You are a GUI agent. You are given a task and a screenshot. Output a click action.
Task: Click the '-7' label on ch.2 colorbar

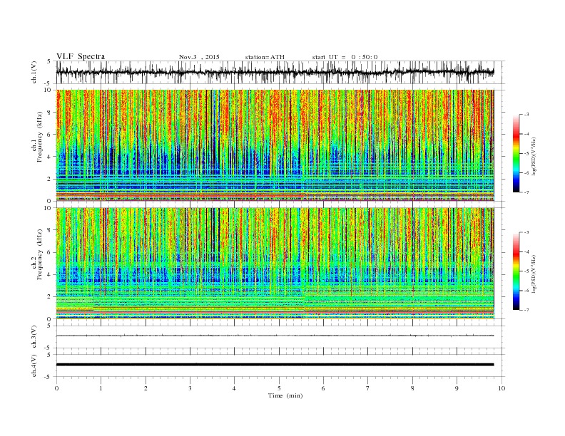[x=526, y=310]
